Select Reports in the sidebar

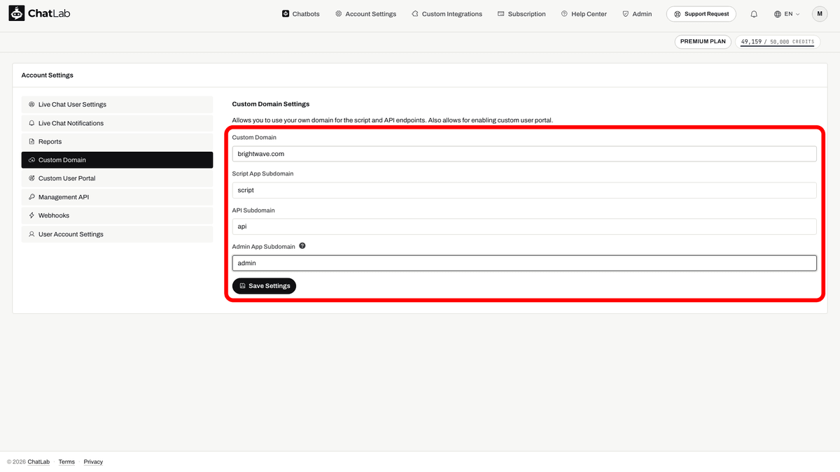pos(117,141)
